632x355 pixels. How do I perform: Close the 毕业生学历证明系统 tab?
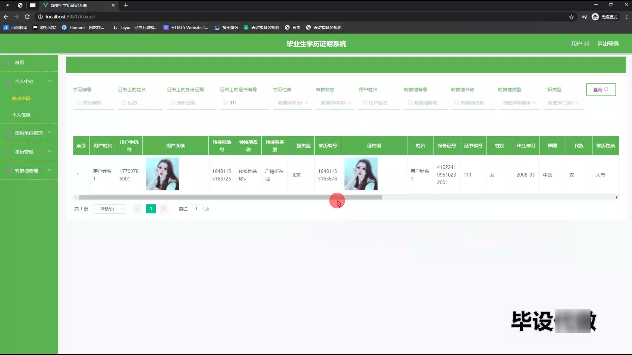pos(113,5)
